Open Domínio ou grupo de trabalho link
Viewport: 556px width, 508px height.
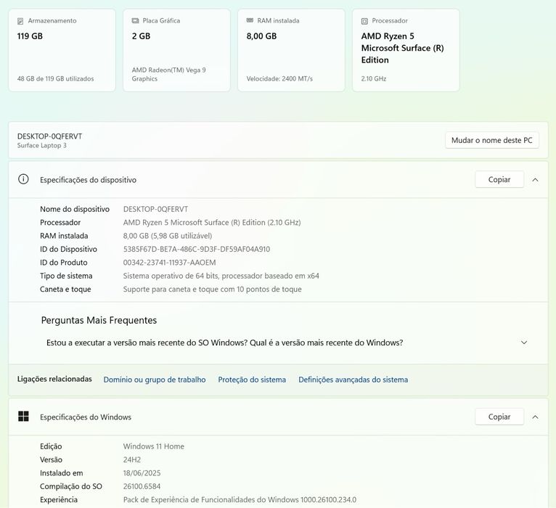[155, 380]
